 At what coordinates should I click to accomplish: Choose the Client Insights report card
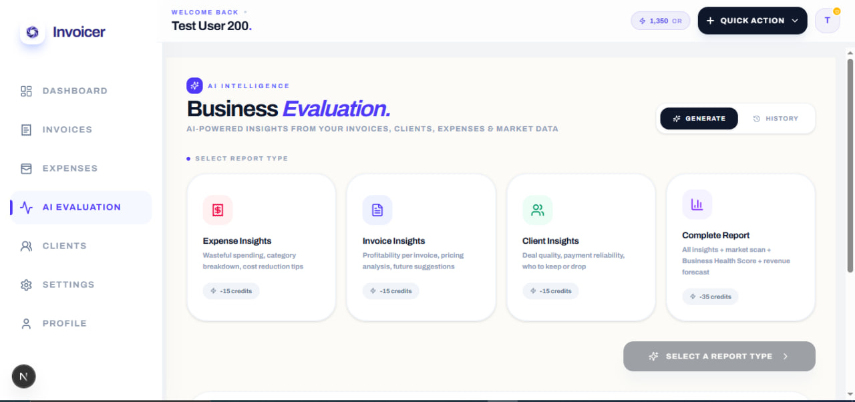click(580, 248)
